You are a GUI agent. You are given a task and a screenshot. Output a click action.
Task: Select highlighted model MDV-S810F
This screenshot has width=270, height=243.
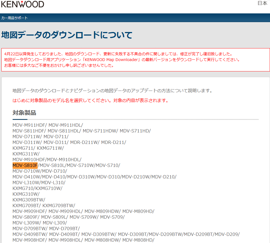coord(25,165)
